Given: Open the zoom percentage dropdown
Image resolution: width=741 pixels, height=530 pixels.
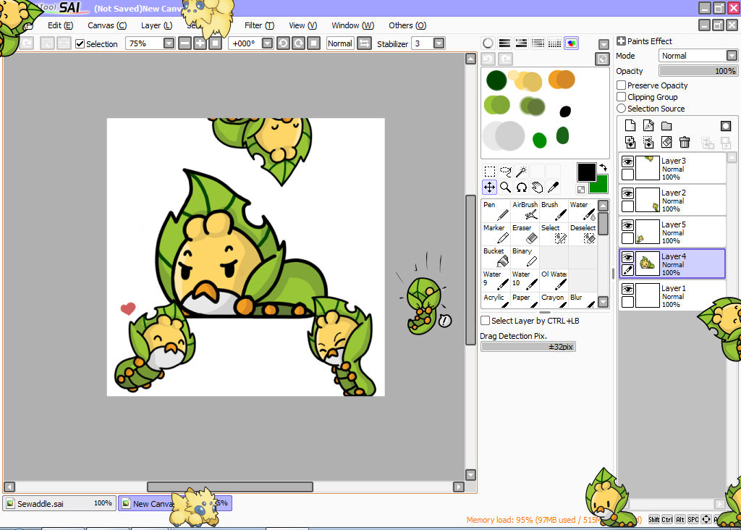Looking at the screenshot, I should tap(168, 43).
